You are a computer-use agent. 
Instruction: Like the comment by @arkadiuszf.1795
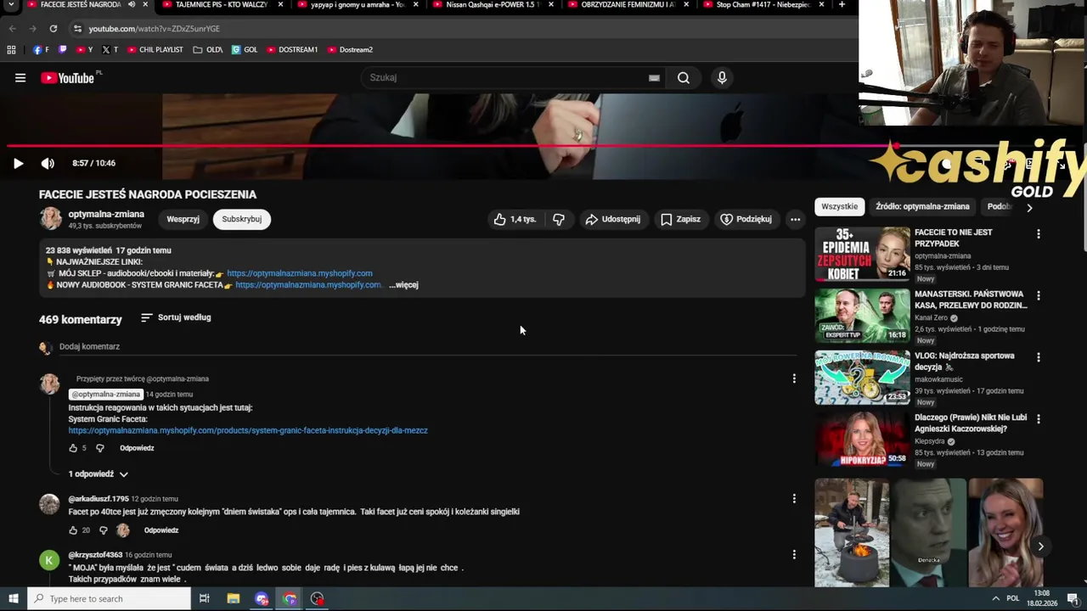(x=73, y=530)
